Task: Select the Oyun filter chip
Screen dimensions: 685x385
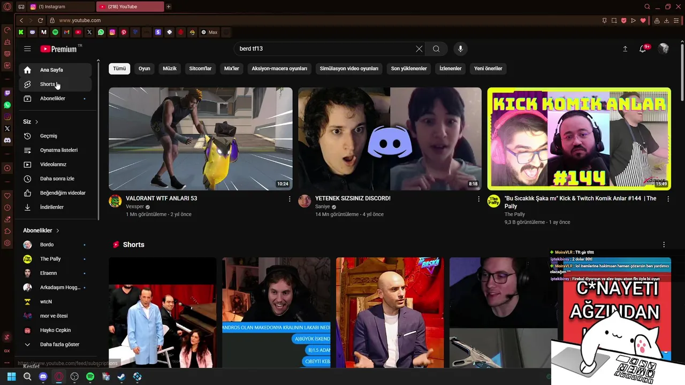Action: [x=144, y=68]
